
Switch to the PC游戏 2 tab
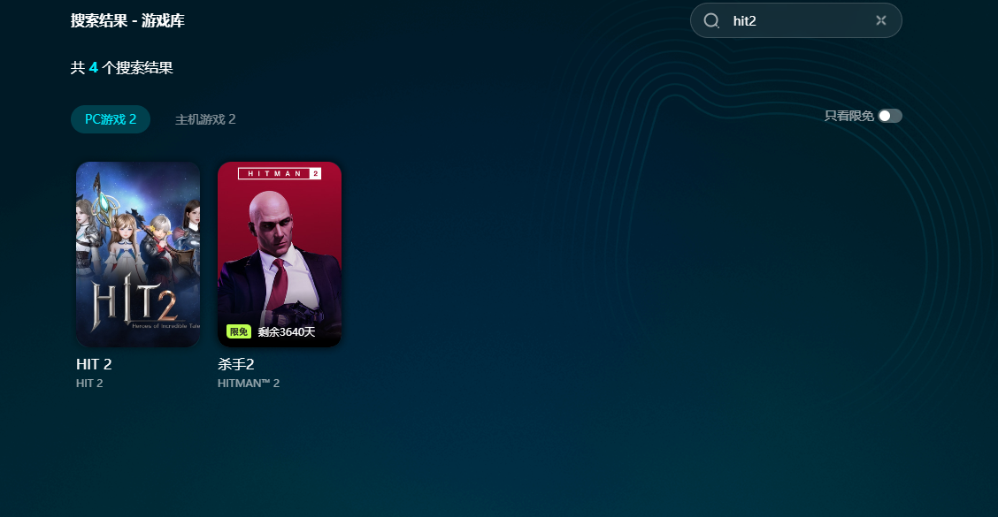click(x=111, y=119)
